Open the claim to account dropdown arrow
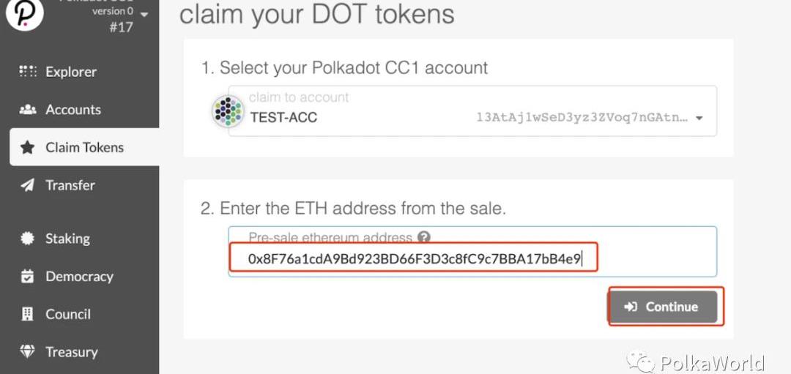The image size is (791, 374). tap(699, 118)
